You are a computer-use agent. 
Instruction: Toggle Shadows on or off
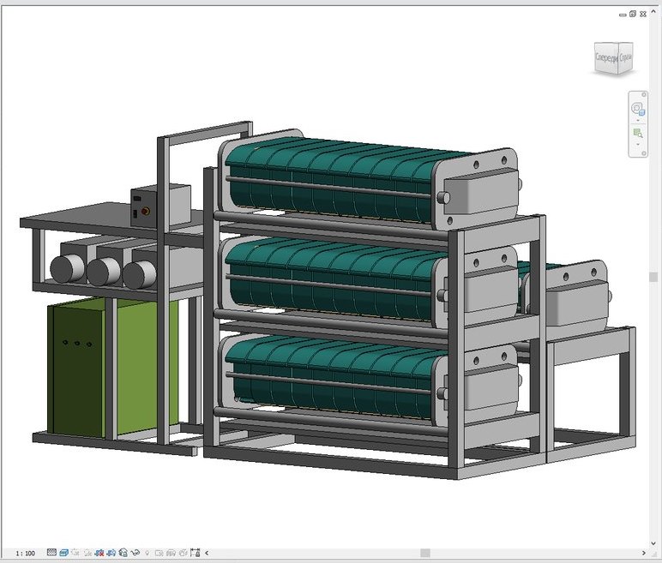pos(87,554)
